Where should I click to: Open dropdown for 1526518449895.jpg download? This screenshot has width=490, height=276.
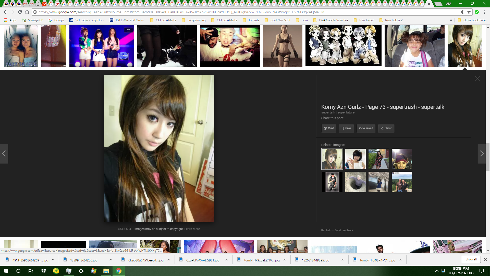[342, 260]
